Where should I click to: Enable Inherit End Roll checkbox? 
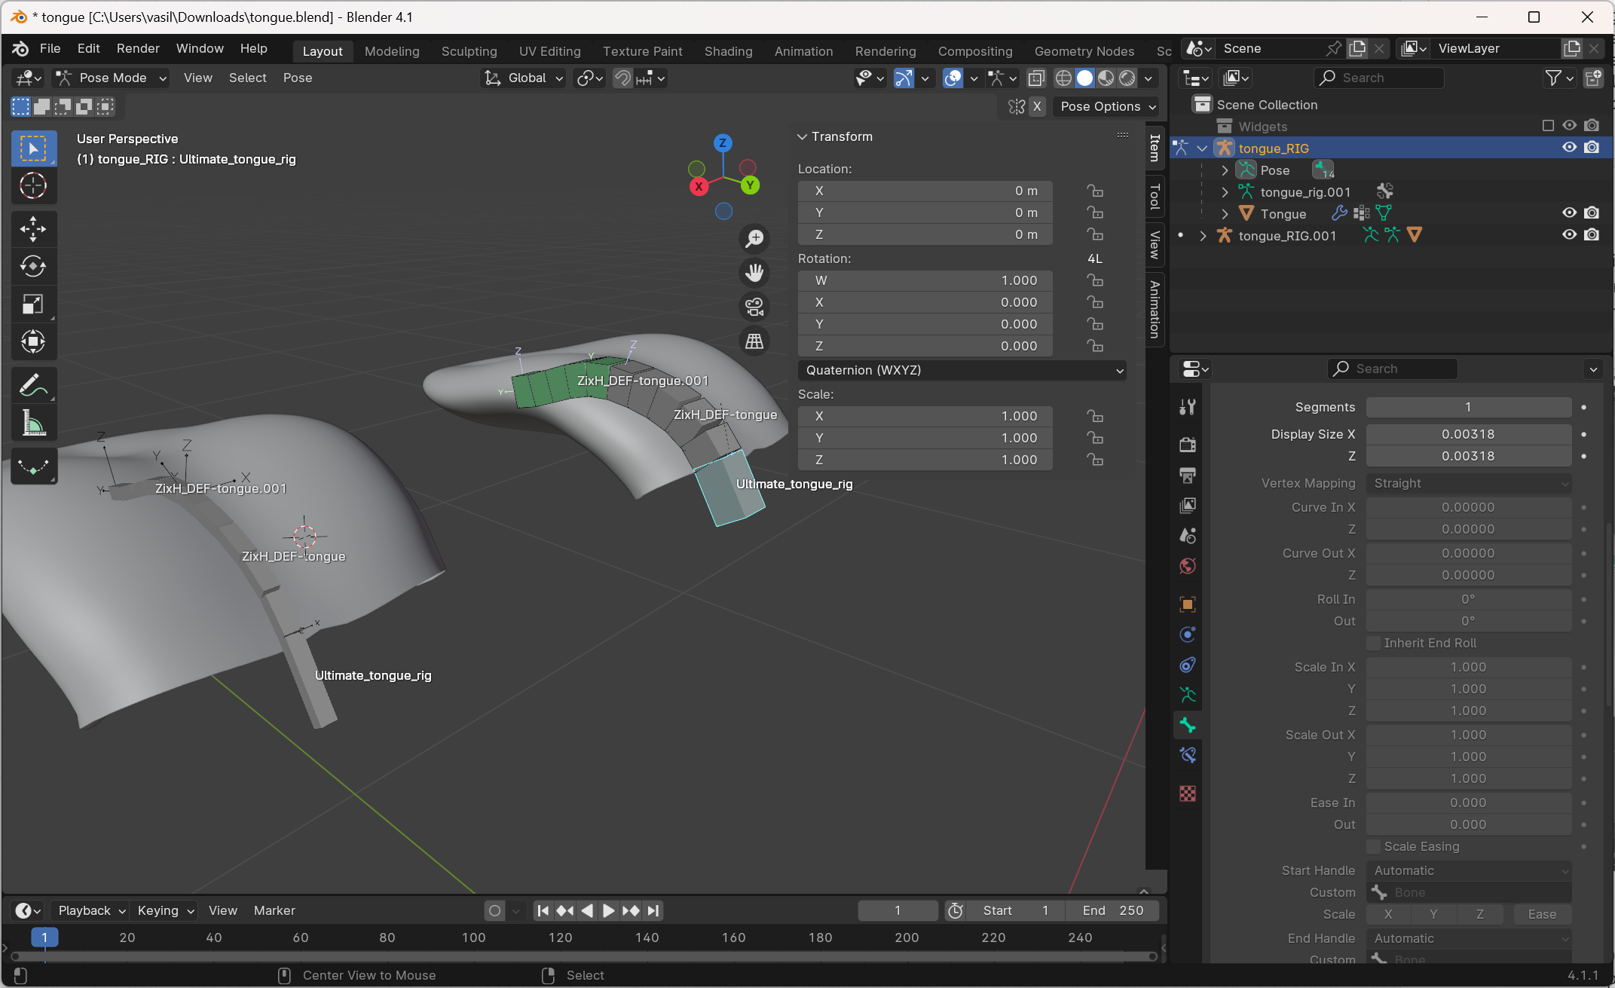1374,643
